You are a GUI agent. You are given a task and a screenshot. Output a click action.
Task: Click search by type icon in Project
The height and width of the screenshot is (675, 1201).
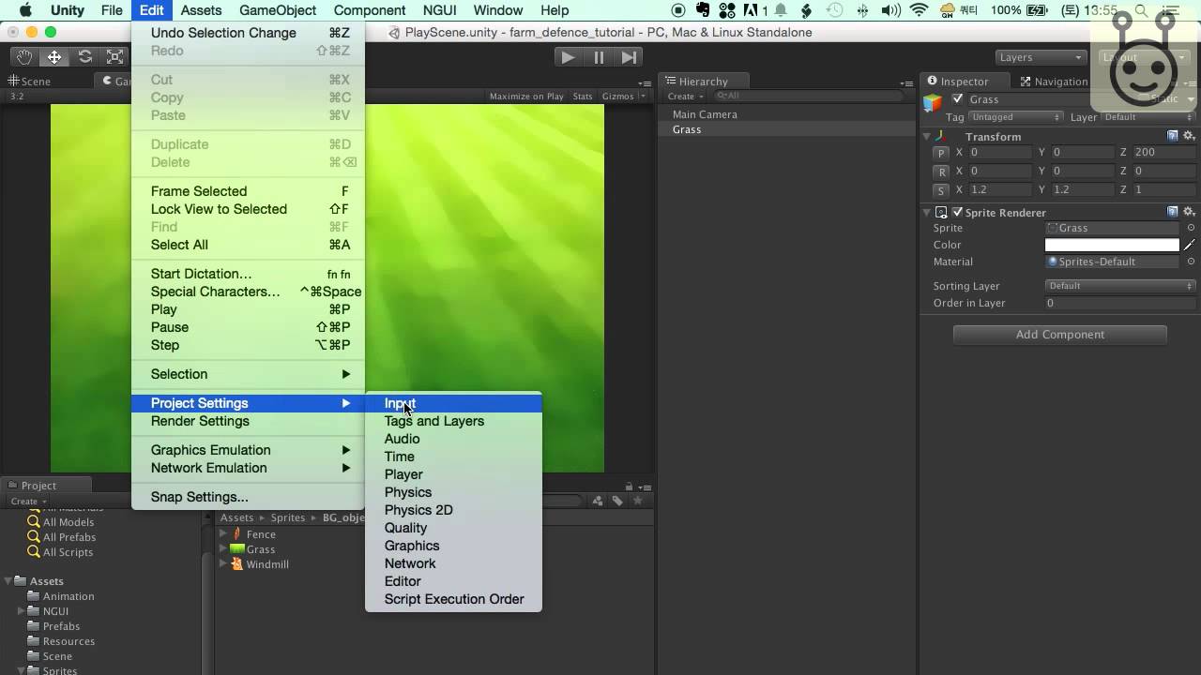coord(598,501)
